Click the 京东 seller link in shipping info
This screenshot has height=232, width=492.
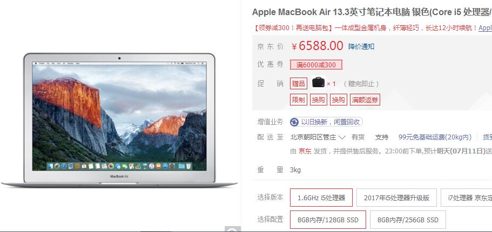305,151
